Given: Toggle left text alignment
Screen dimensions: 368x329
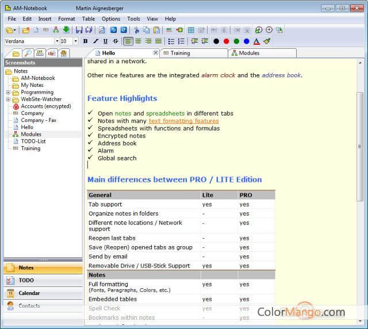Looking at the screenshot, I should pyautogui.click(x=128, y=41).
